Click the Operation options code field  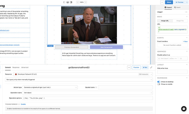88,98
